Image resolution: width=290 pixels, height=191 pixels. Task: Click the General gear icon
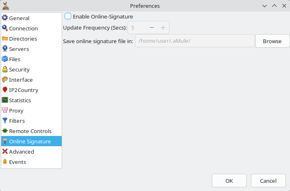coord(5,18)
